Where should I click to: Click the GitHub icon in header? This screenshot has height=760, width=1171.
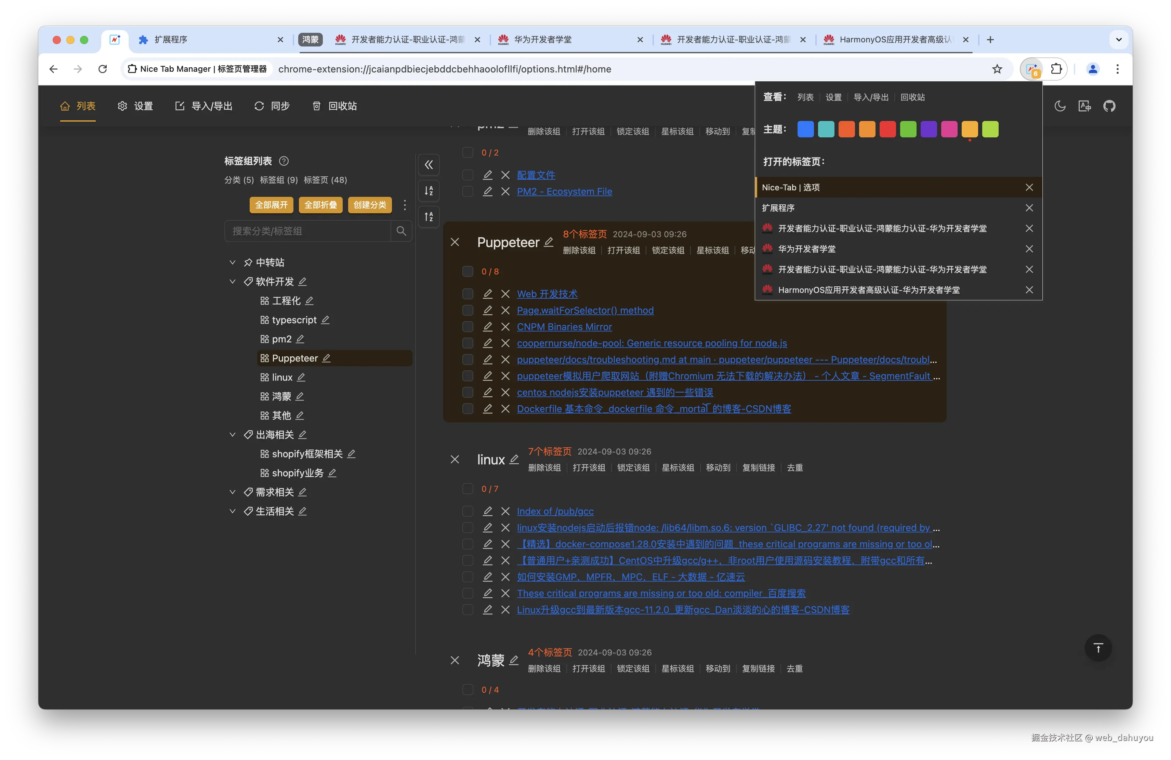coord(1109,106)
